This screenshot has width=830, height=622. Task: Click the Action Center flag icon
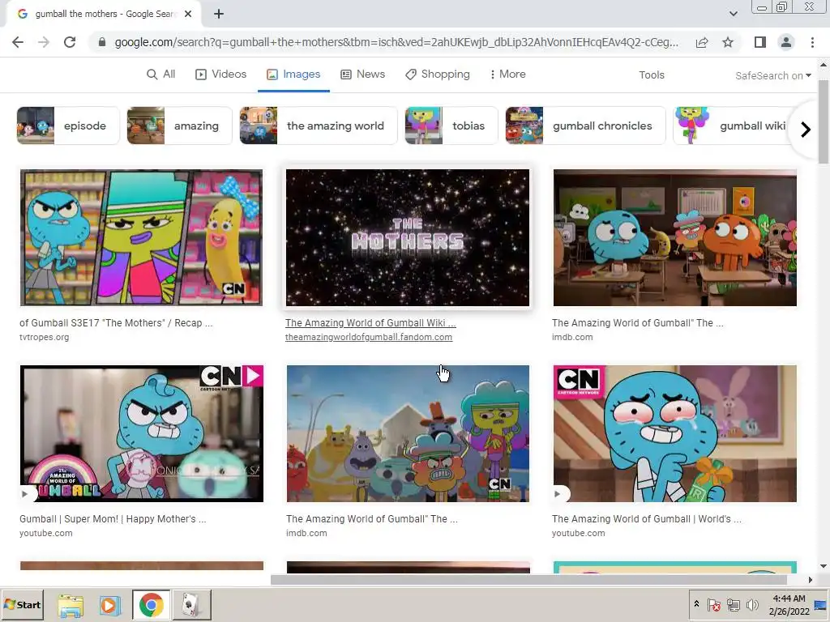[x=713, y=604]
